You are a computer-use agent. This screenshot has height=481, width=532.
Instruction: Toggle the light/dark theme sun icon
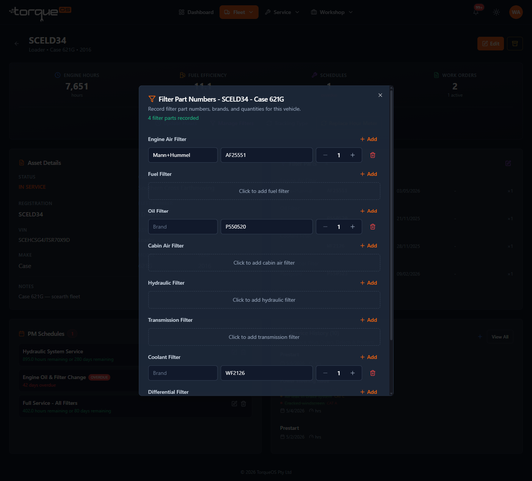click(x=496, y=12)
